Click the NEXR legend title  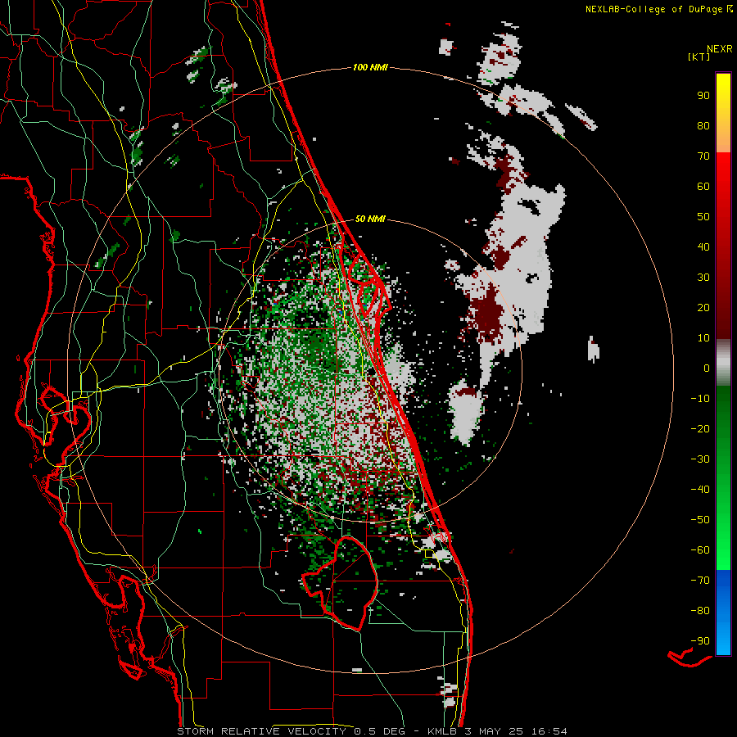click(x=720, y=49)
